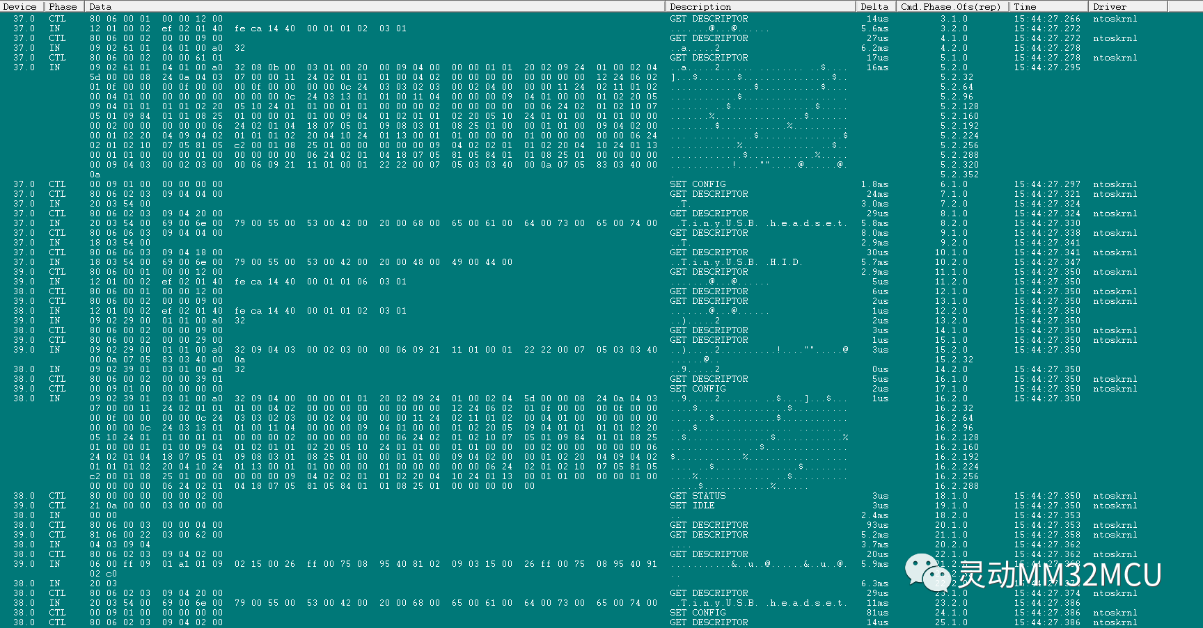Click the Delta column header
Viewport: 1203px width, 628px height.
coord(876,6)
